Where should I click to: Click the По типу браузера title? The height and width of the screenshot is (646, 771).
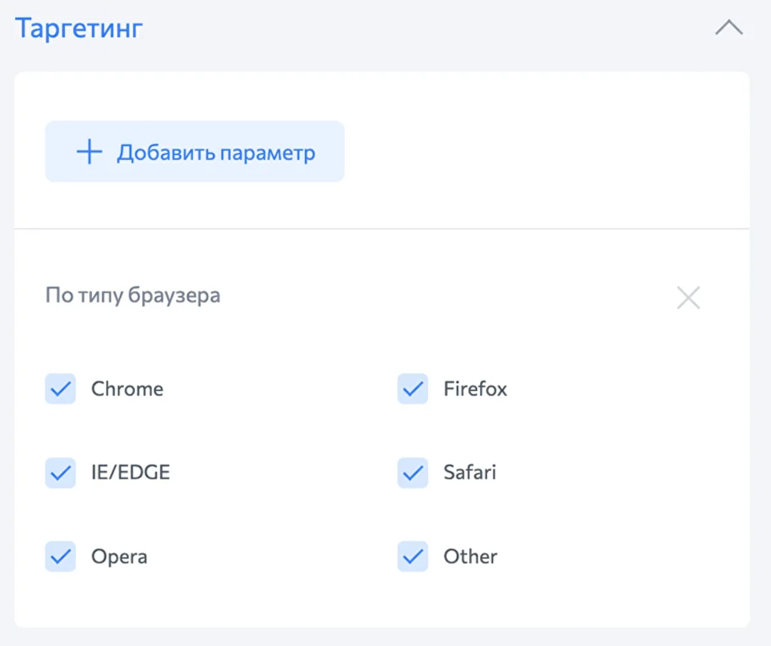[133, 295]
